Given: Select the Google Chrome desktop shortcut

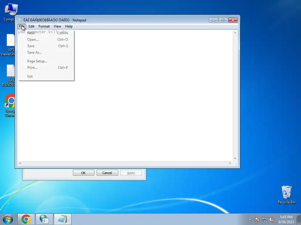Looking at the screenshot, I should coord(10,105).
